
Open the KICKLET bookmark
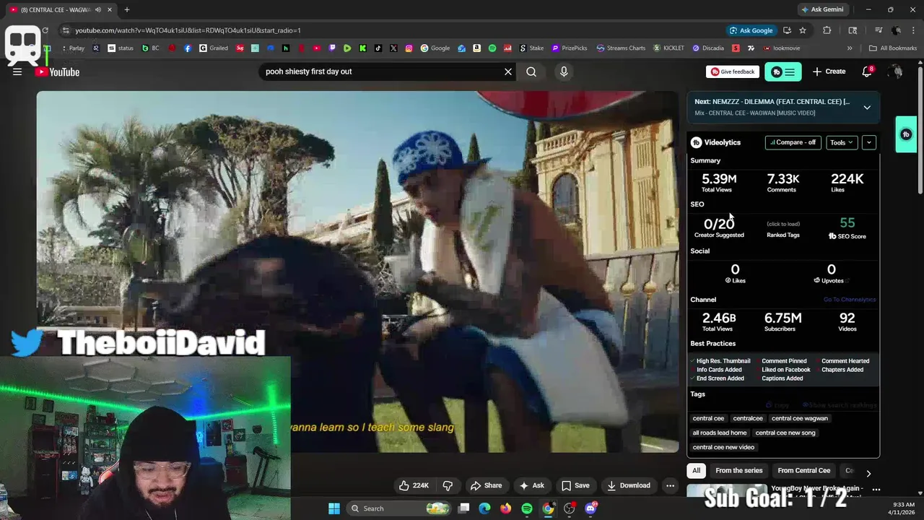coord(669,48)
